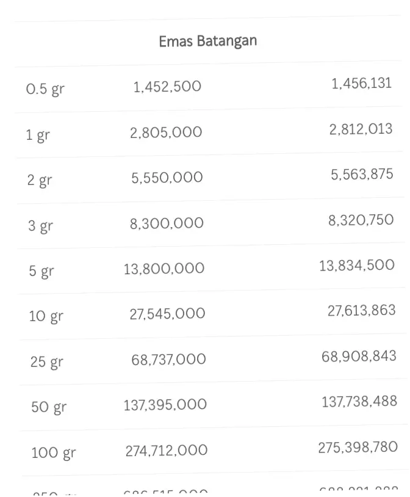Click the 2,812,013 price value
410x497 pixels.
[x=361, y=129]
